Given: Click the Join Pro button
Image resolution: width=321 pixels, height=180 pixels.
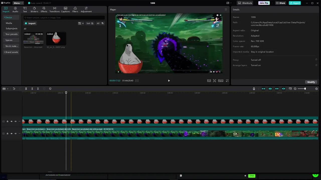Looking at the screenshot, I should 264,3.
